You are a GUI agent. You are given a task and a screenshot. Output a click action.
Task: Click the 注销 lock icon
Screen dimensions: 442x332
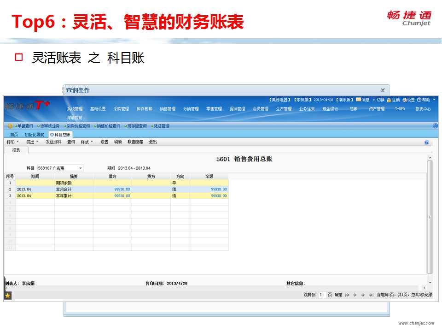click(389, 100)
